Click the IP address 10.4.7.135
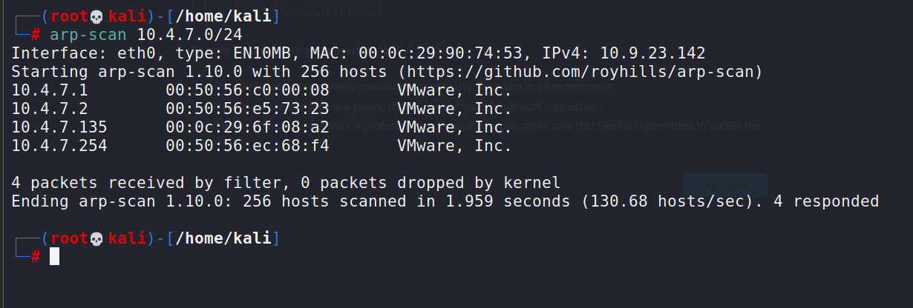This screenshot has height=308, width=913. (59, 127)
